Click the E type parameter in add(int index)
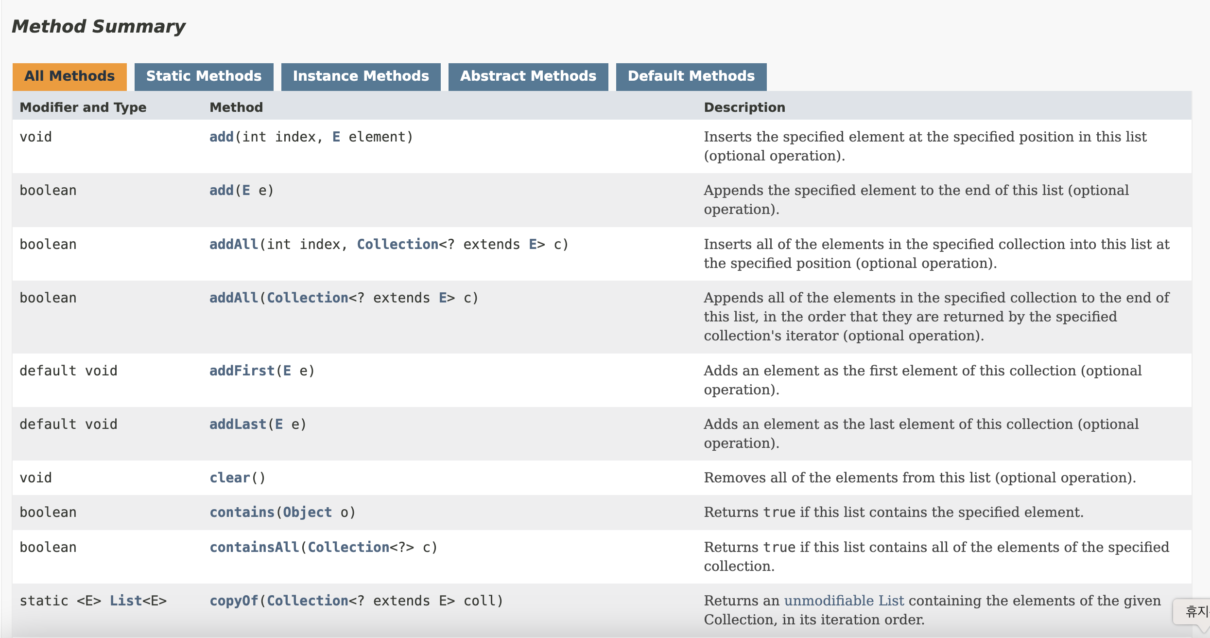 [x=336, y=137]
